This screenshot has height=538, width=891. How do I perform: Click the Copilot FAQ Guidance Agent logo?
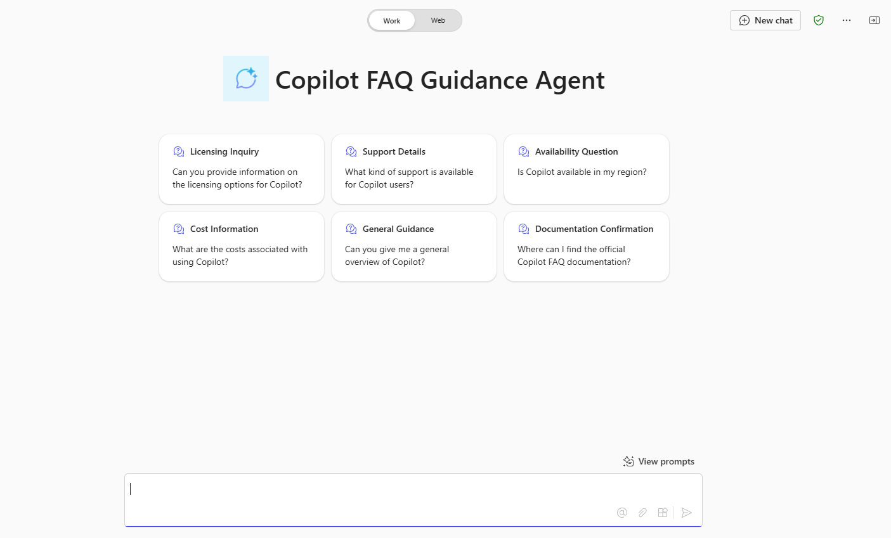click(246, 79)
